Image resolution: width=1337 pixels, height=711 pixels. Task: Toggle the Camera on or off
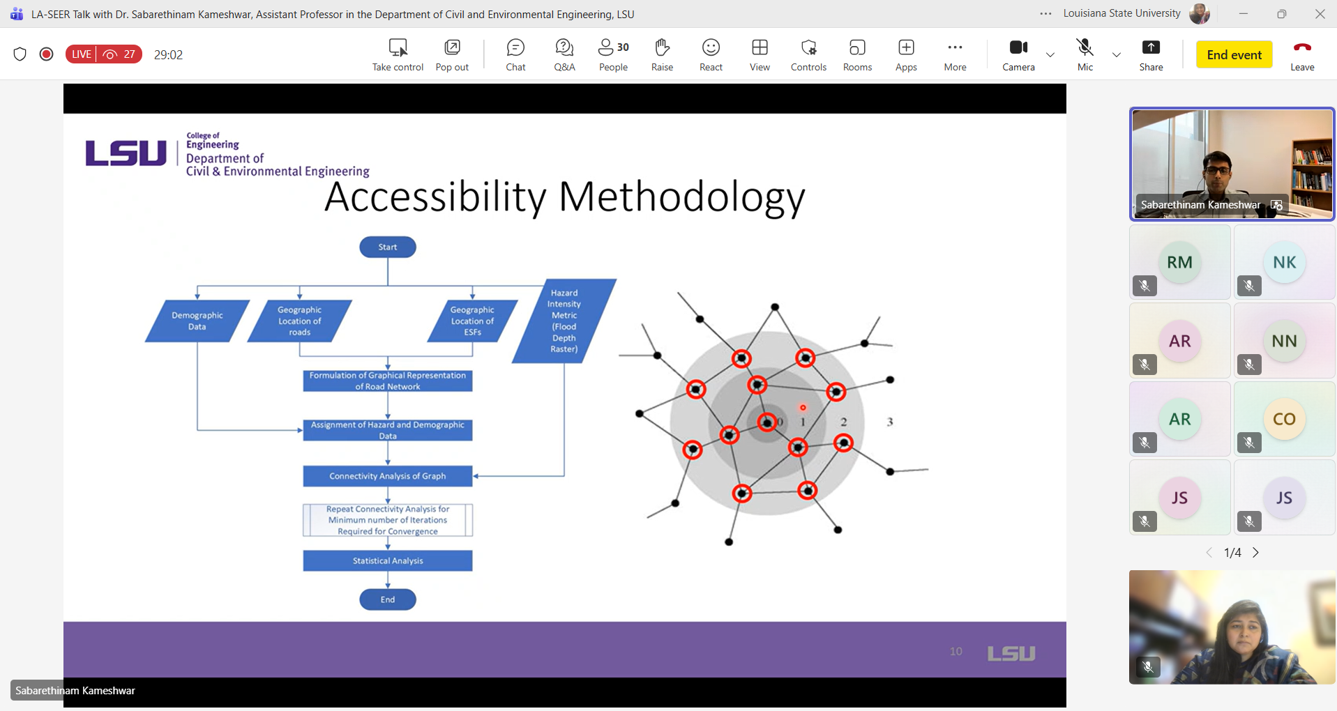[x=1018, y=54]
